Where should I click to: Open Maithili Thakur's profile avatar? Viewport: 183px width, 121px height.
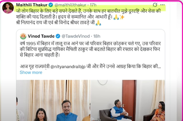click(x=8, y=8)
